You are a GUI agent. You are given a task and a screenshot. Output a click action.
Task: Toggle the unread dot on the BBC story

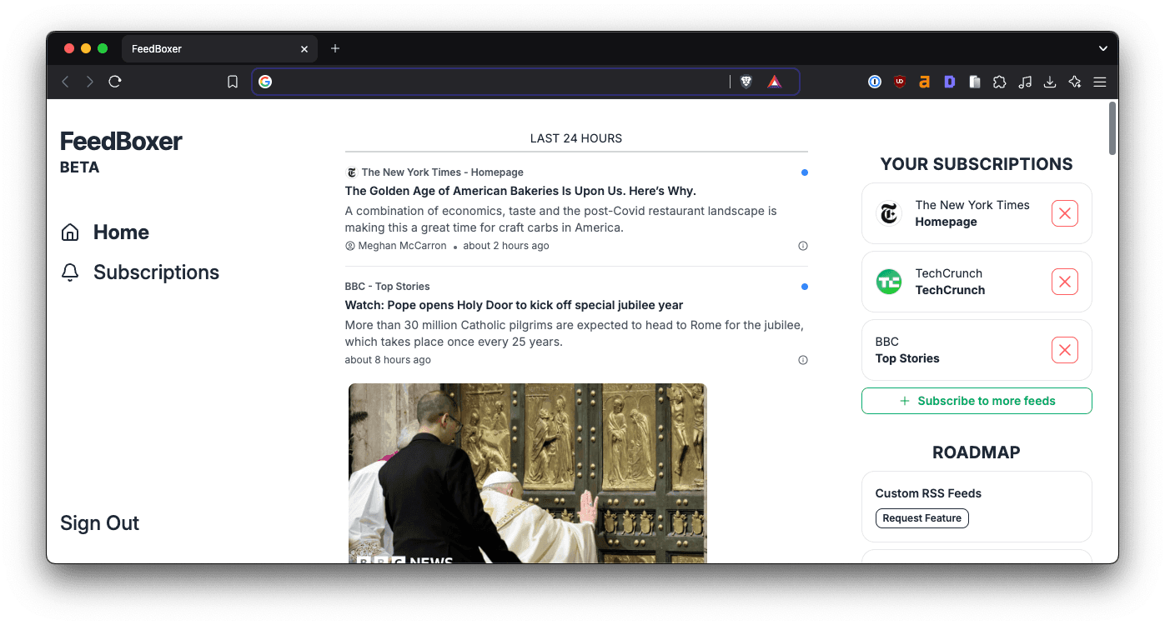(x=804, y=287)
